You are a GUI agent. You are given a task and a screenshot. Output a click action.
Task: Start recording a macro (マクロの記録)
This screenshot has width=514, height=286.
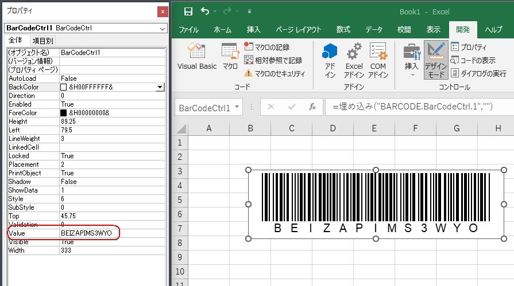(267, 47)
